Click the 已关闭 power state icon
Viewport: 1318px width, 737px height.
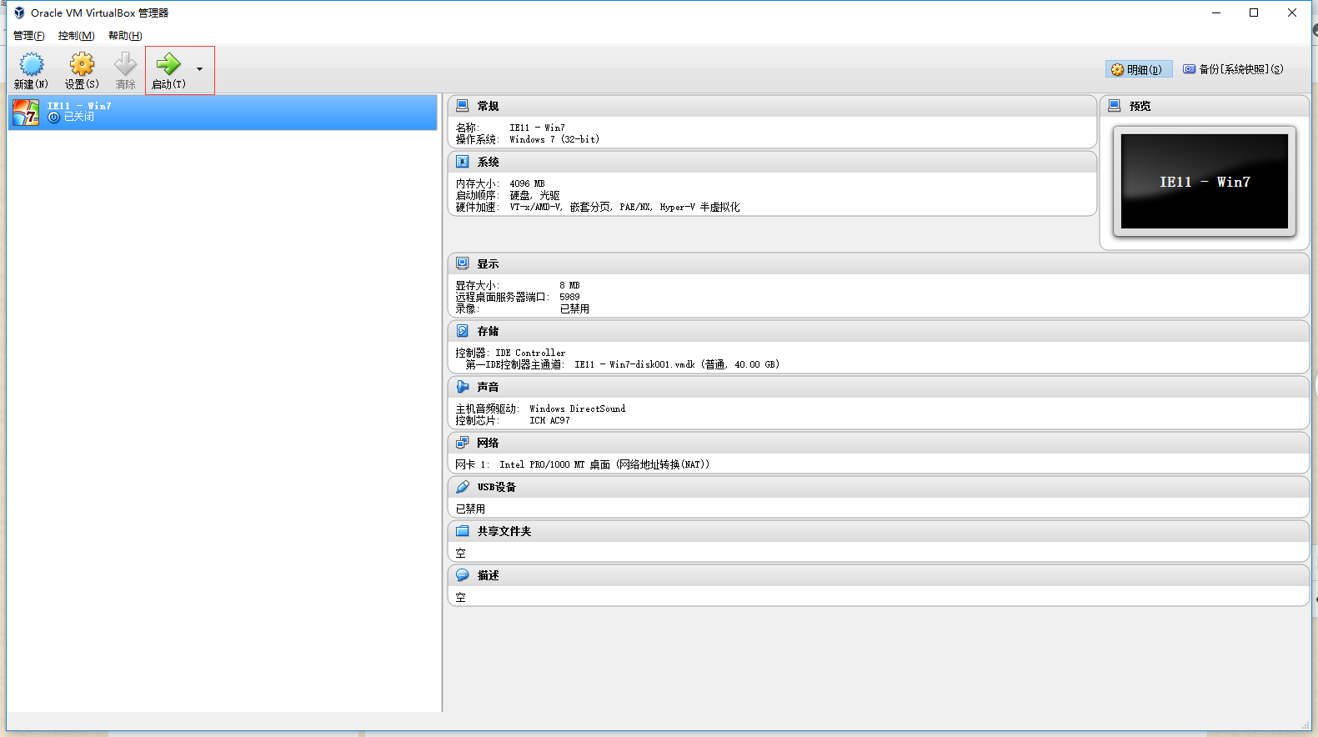(x=54, y=118)
